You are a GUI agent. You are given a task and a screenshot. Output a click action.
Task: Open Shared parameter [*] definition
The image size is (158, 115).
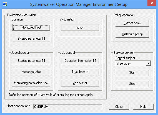(31, 39)
